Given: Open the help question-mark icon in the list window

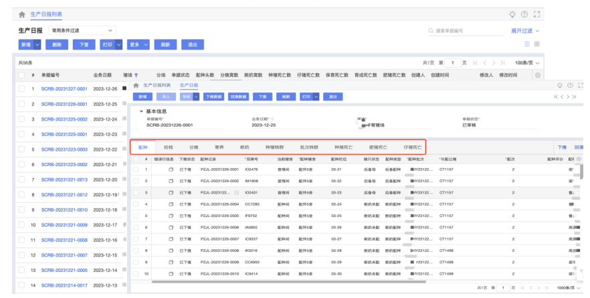Looking at the screenshot, I should [x=524, y=14].
